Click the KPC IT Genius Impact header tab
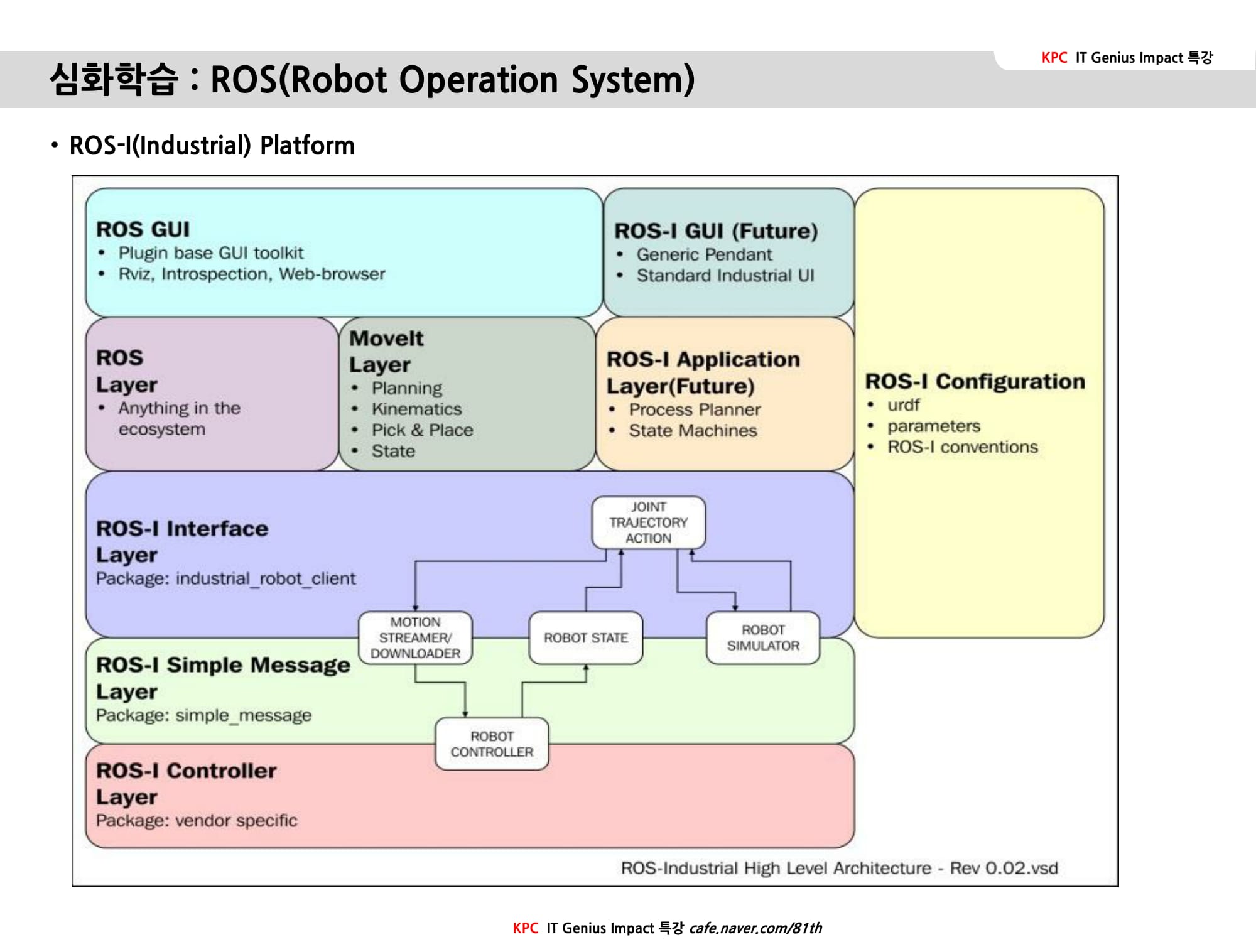Viewport: 1256px width, 942px height. pyautogui.click(x=1127, y=58)
